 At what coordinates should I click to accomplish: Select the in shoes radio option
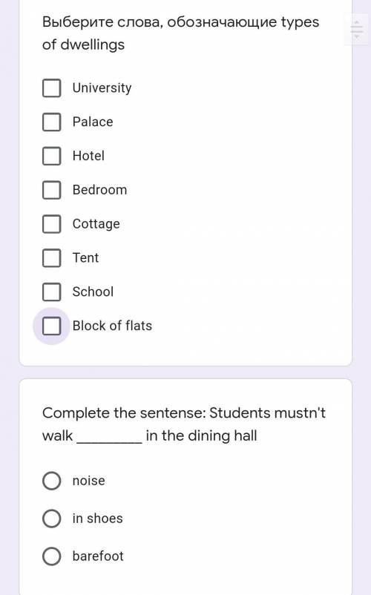tap(52, 519)
